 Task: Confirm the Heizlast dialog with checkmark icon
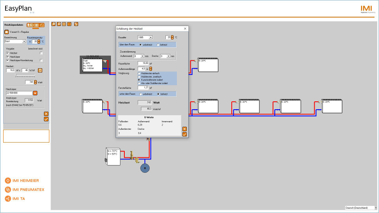pos(184,134)
